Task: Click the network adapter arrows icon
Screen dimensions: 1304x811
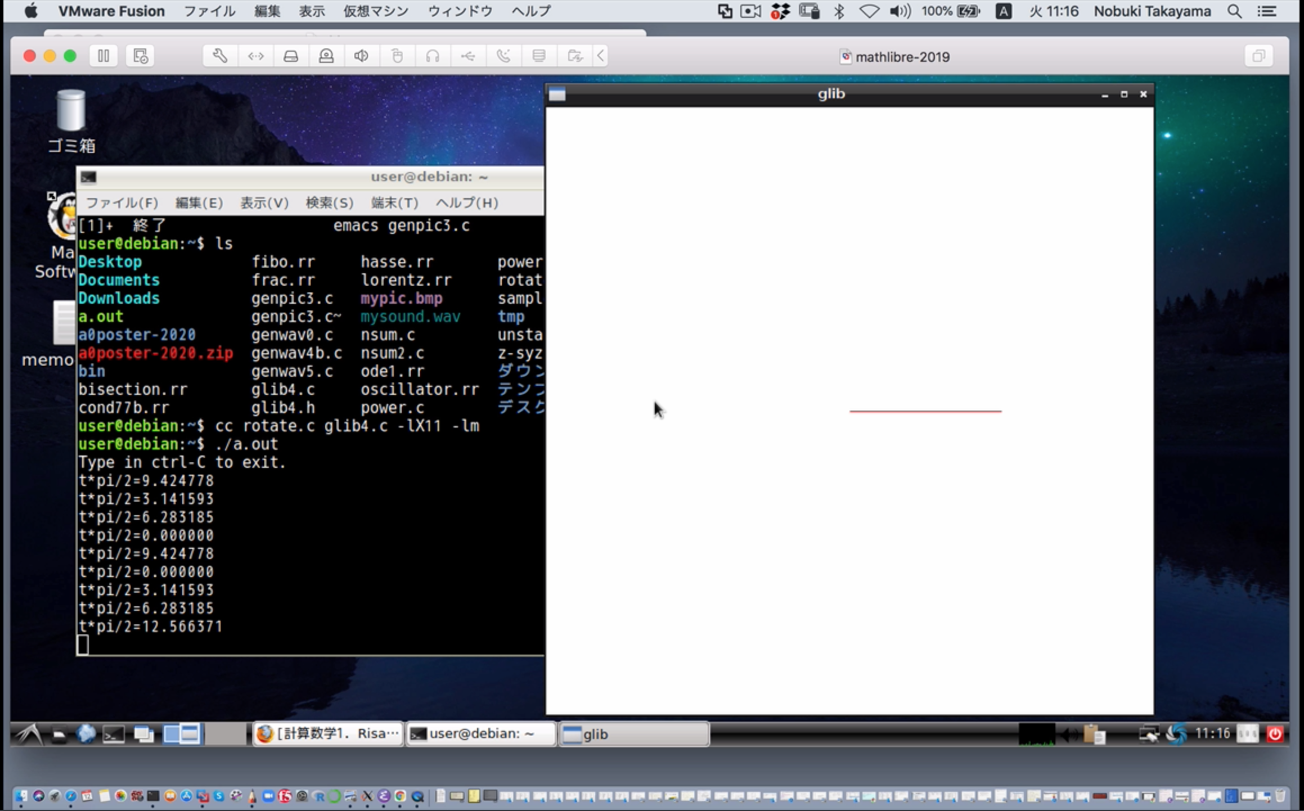Action: pyautogui.click(x=255, y=56)
